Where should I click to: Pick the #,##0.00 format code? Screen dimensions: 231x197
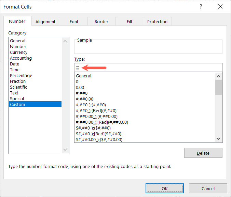tap(85, 99)
